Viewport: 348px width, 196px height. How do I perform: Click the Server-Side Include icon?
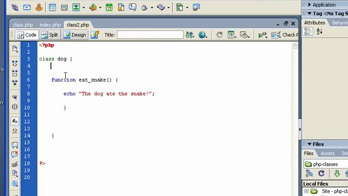point(121,7)
